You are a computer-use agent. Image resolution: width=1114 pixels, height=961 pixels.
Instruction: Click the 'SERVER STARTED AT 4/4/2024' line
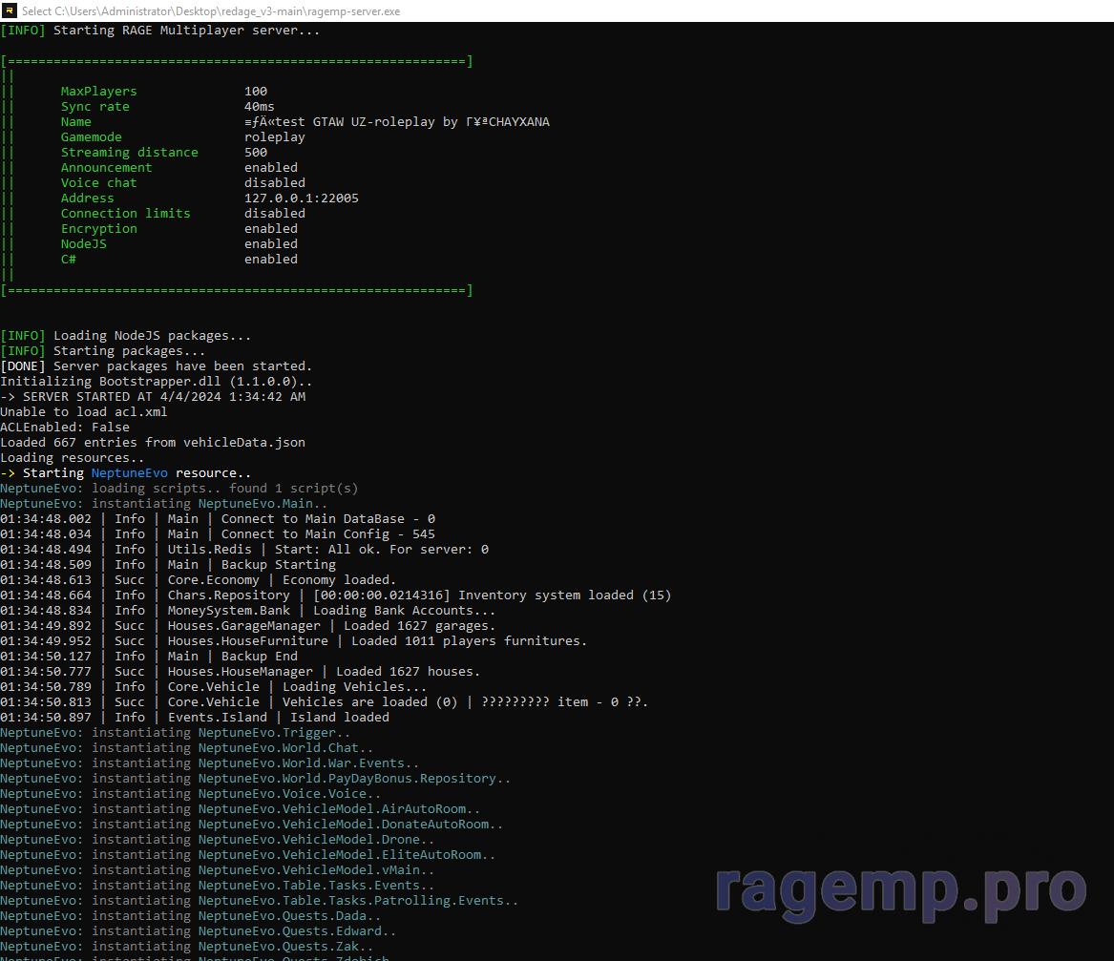153,397
